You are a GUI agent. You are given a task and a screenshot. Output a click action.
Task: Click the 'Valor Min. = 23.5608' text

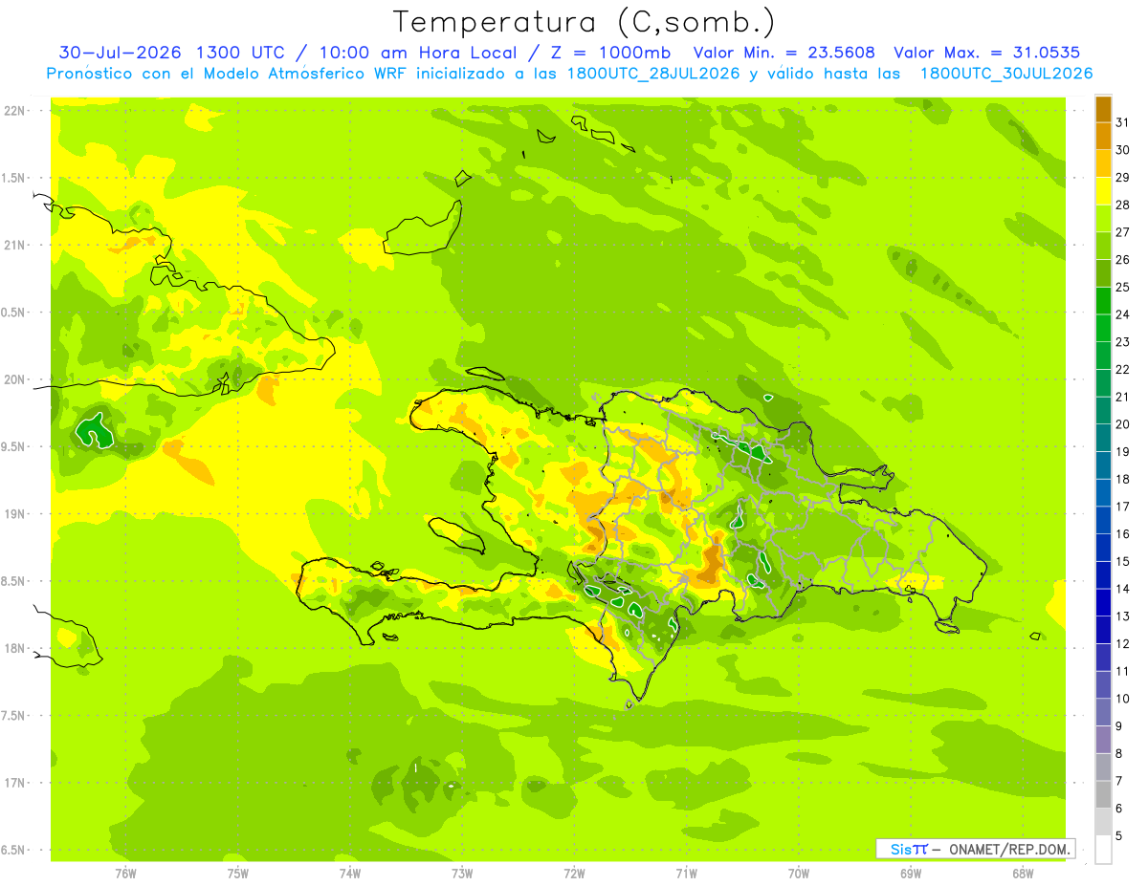click(784, 53)
